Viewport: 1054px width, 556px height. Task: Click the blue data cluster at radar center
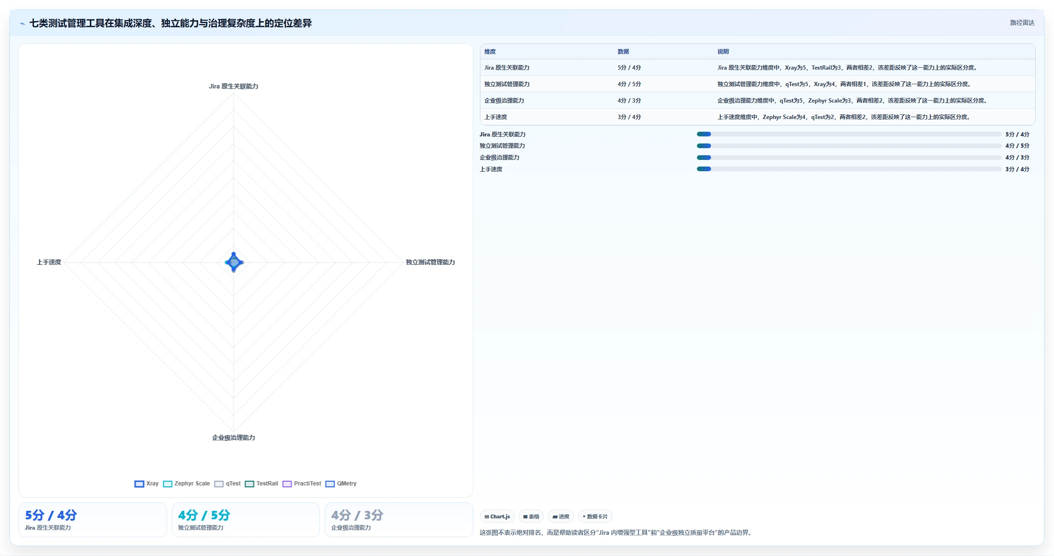234,262
